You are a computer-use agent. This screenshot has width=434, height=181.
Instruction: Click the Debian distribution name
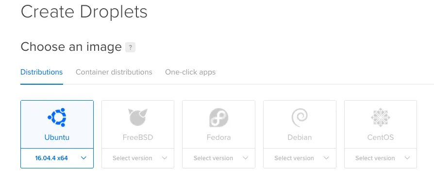(300, 137)
